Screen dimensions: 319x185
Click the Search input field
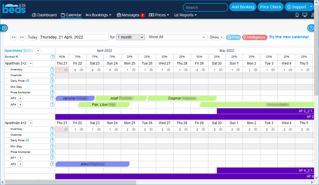coord(205,7)
